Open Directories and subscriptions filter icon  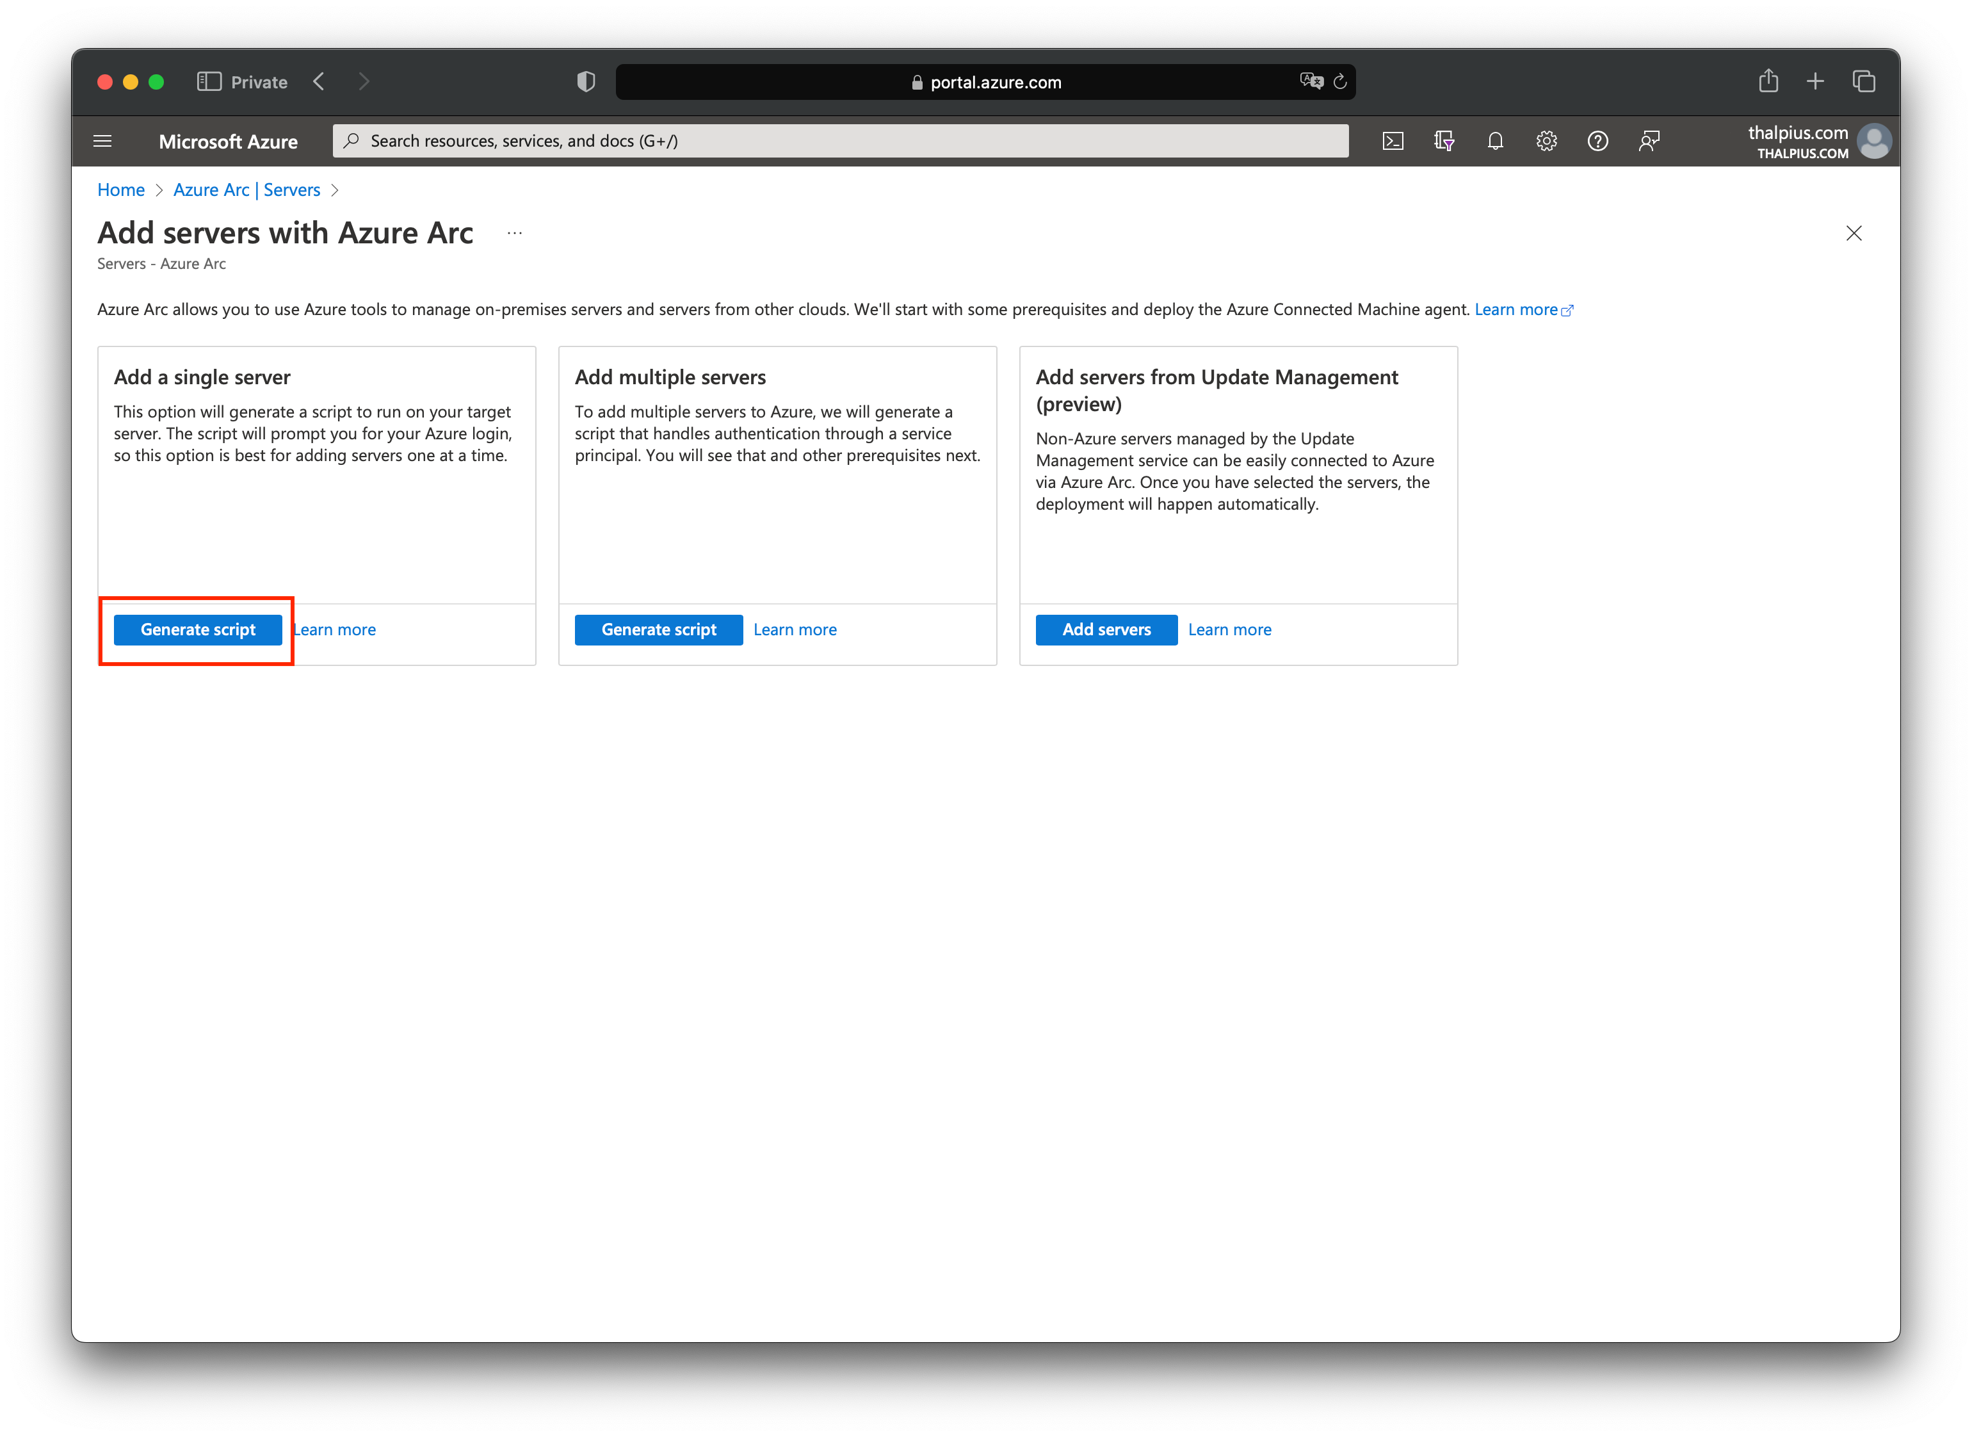[x=1443, y=141]
